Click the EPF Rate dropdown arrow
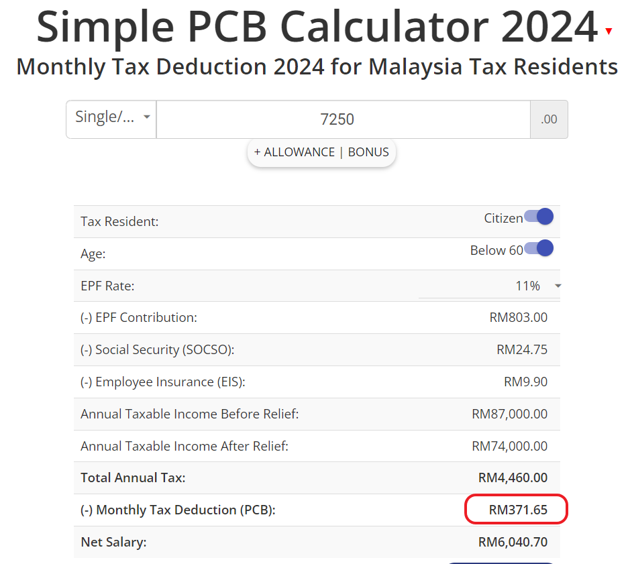 click(x=558, y=286)
